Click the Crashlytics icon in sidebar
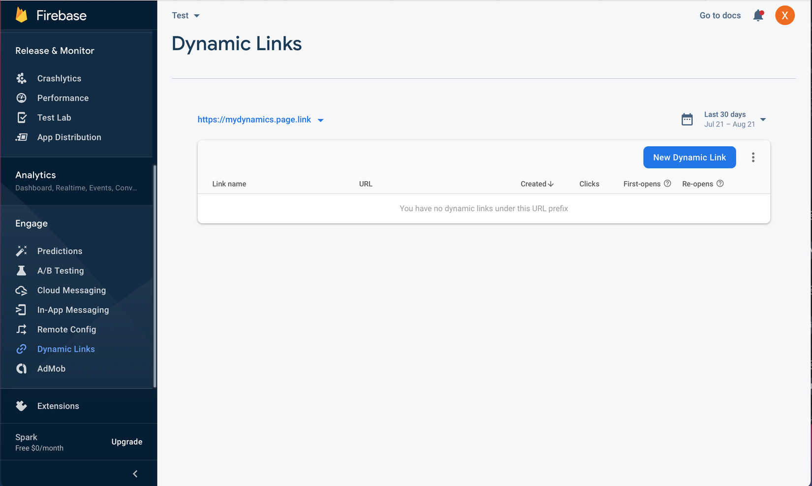This screenshot has width=812, height=486. point(21,78)
